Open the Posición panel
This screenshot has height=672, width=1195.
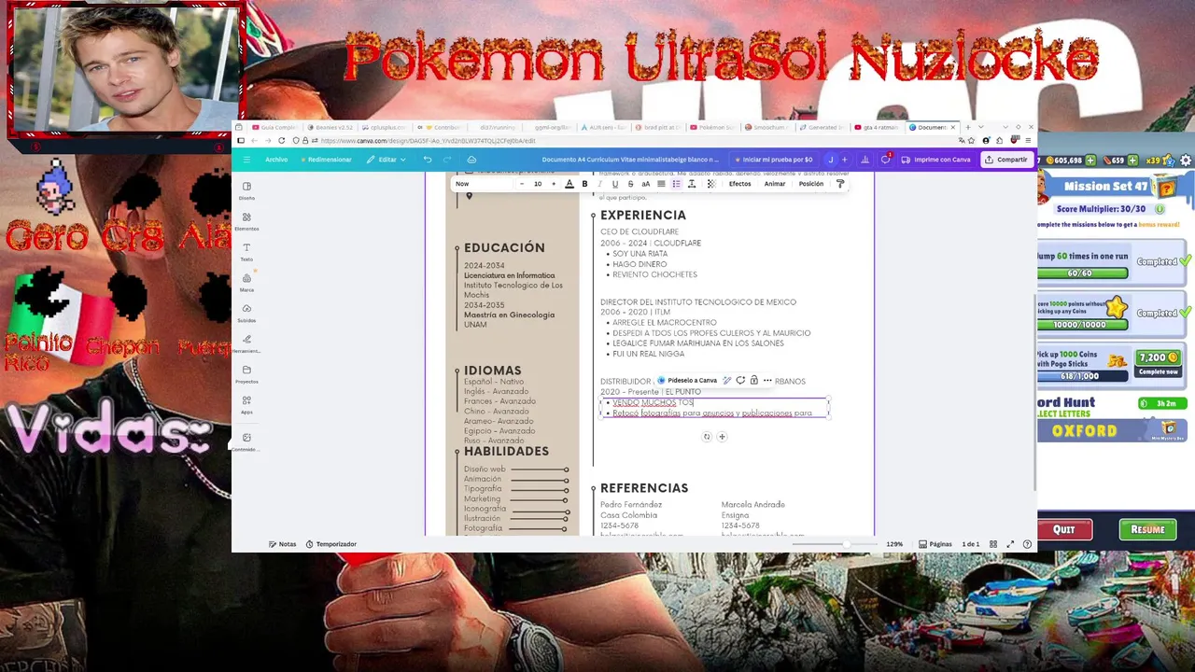[811, 184]
